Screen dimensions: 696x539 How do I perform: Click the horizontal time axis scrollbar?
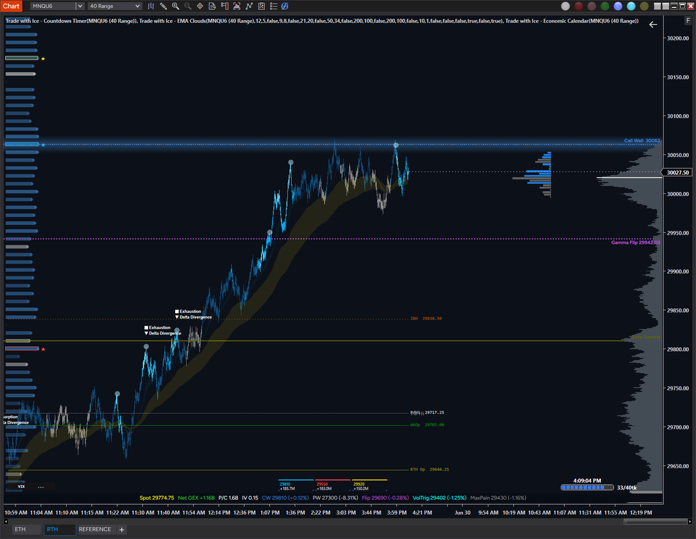pos(657,522)
